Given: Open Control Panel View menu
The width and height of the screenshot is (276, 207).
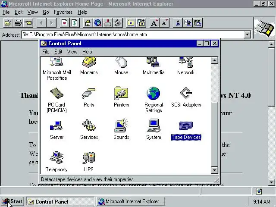Looking at the screenshot, I should point(72,52).
